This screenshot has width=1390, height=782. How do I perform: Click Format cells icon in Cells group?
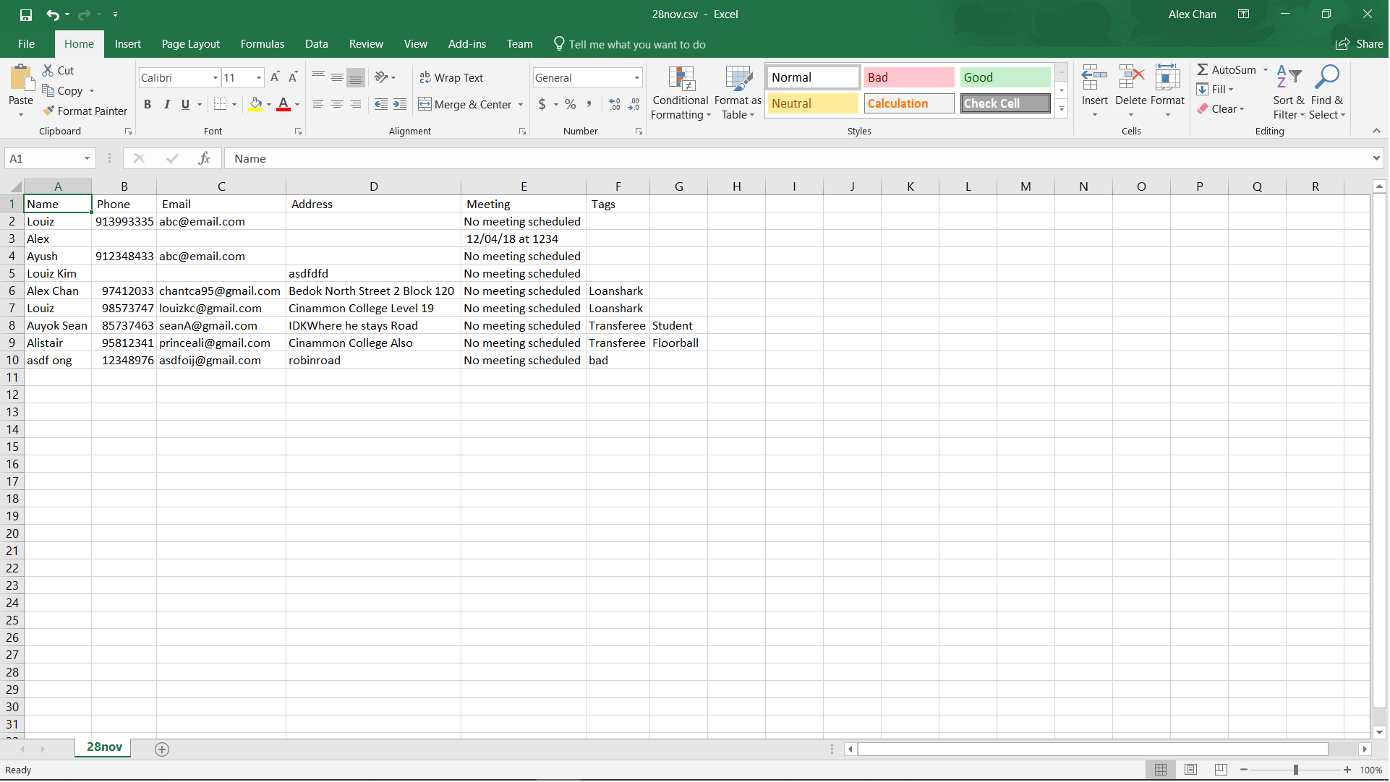(1168, 78)
